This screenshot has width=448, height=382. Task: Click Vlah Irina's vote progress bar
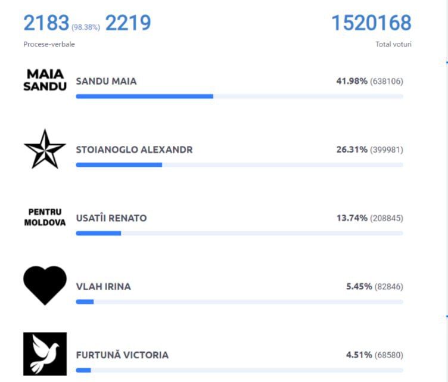(239, 302)
